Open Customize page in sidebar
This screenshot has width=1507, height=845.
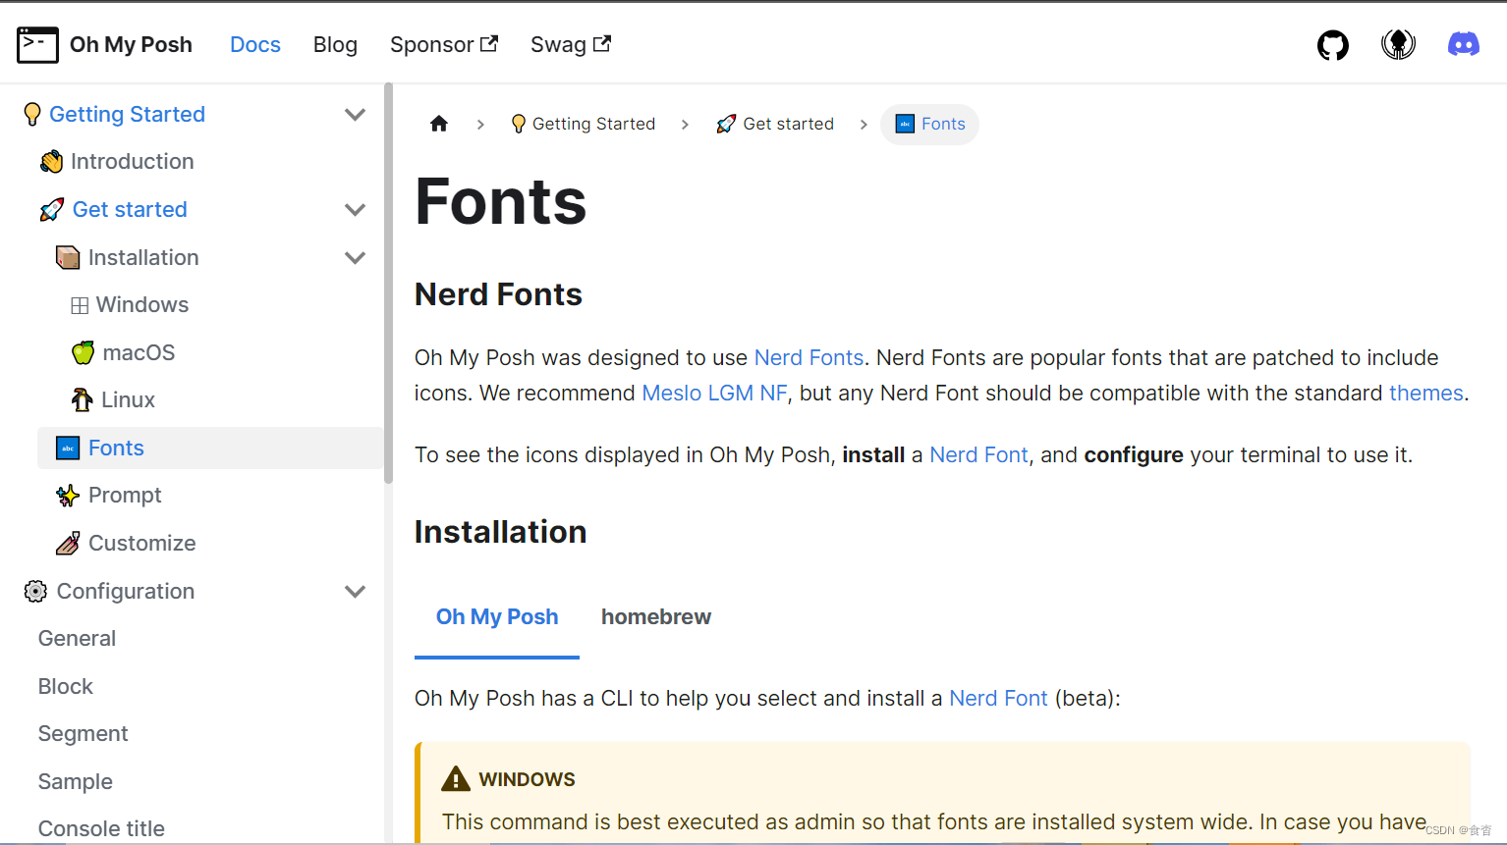pos(142,544)
